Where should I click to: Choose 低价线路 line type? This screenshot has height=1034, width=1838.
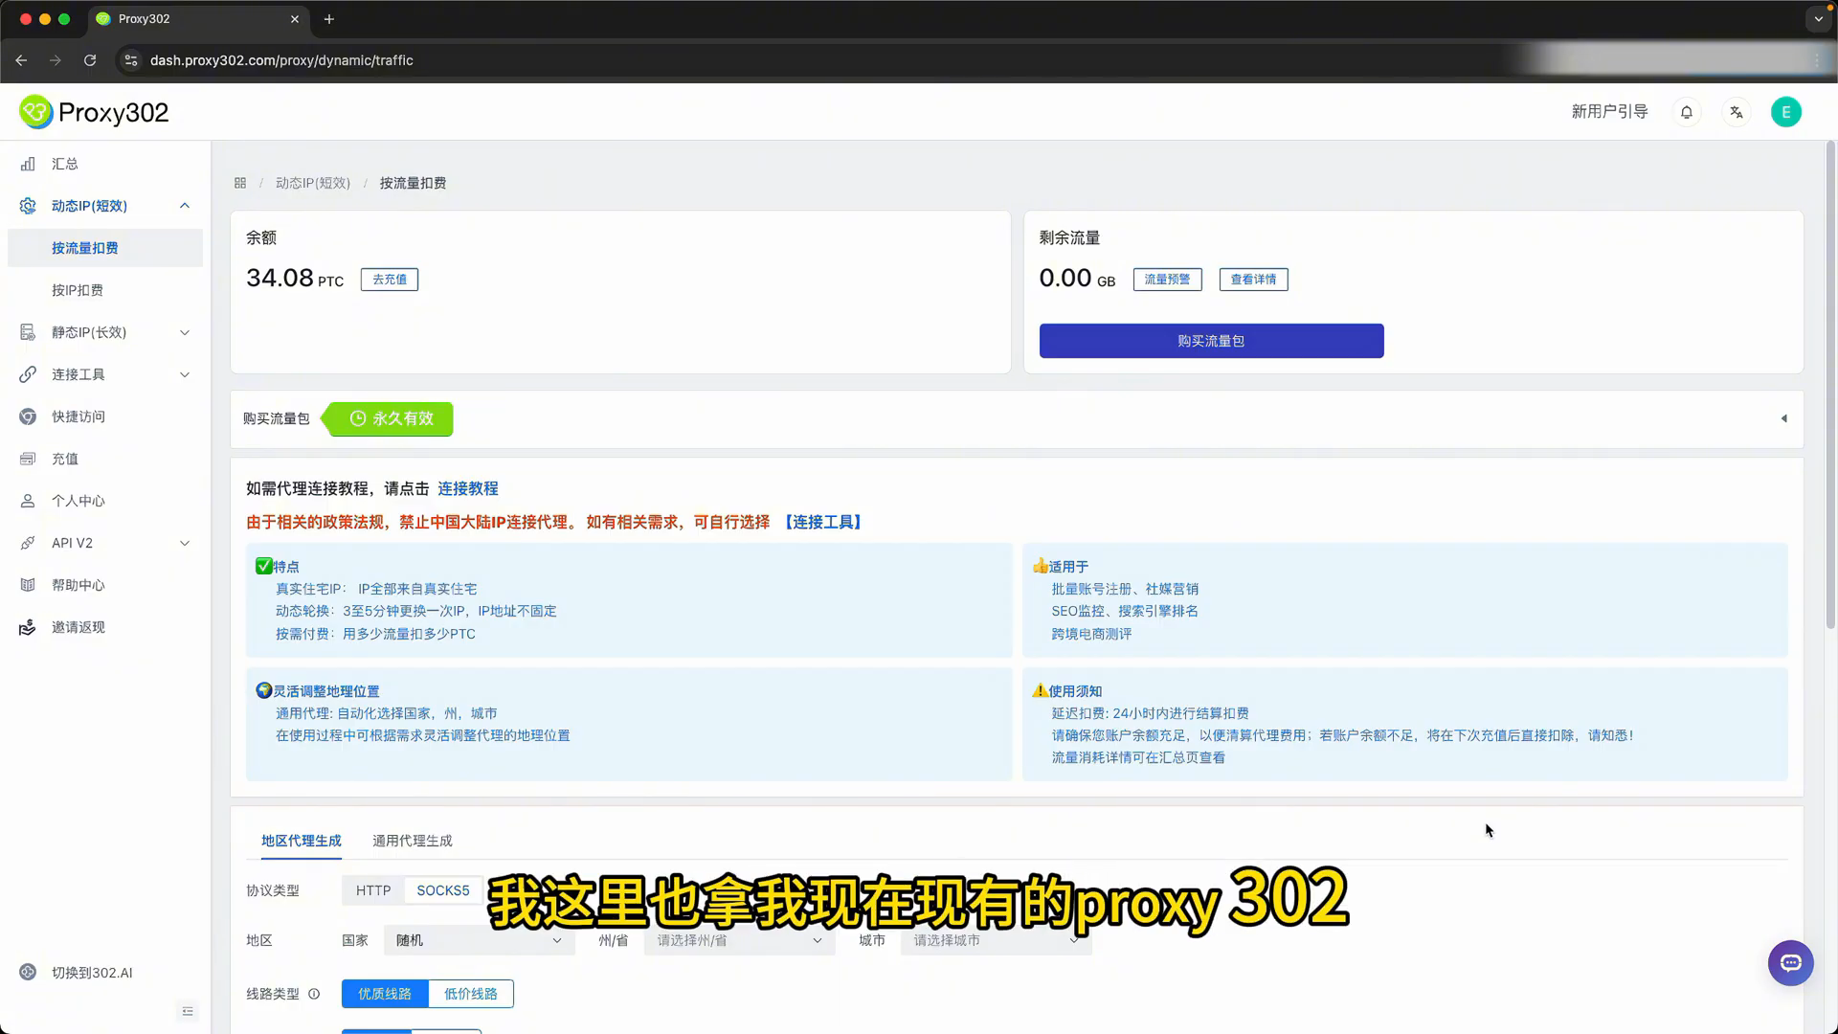(x=471, y=994)
